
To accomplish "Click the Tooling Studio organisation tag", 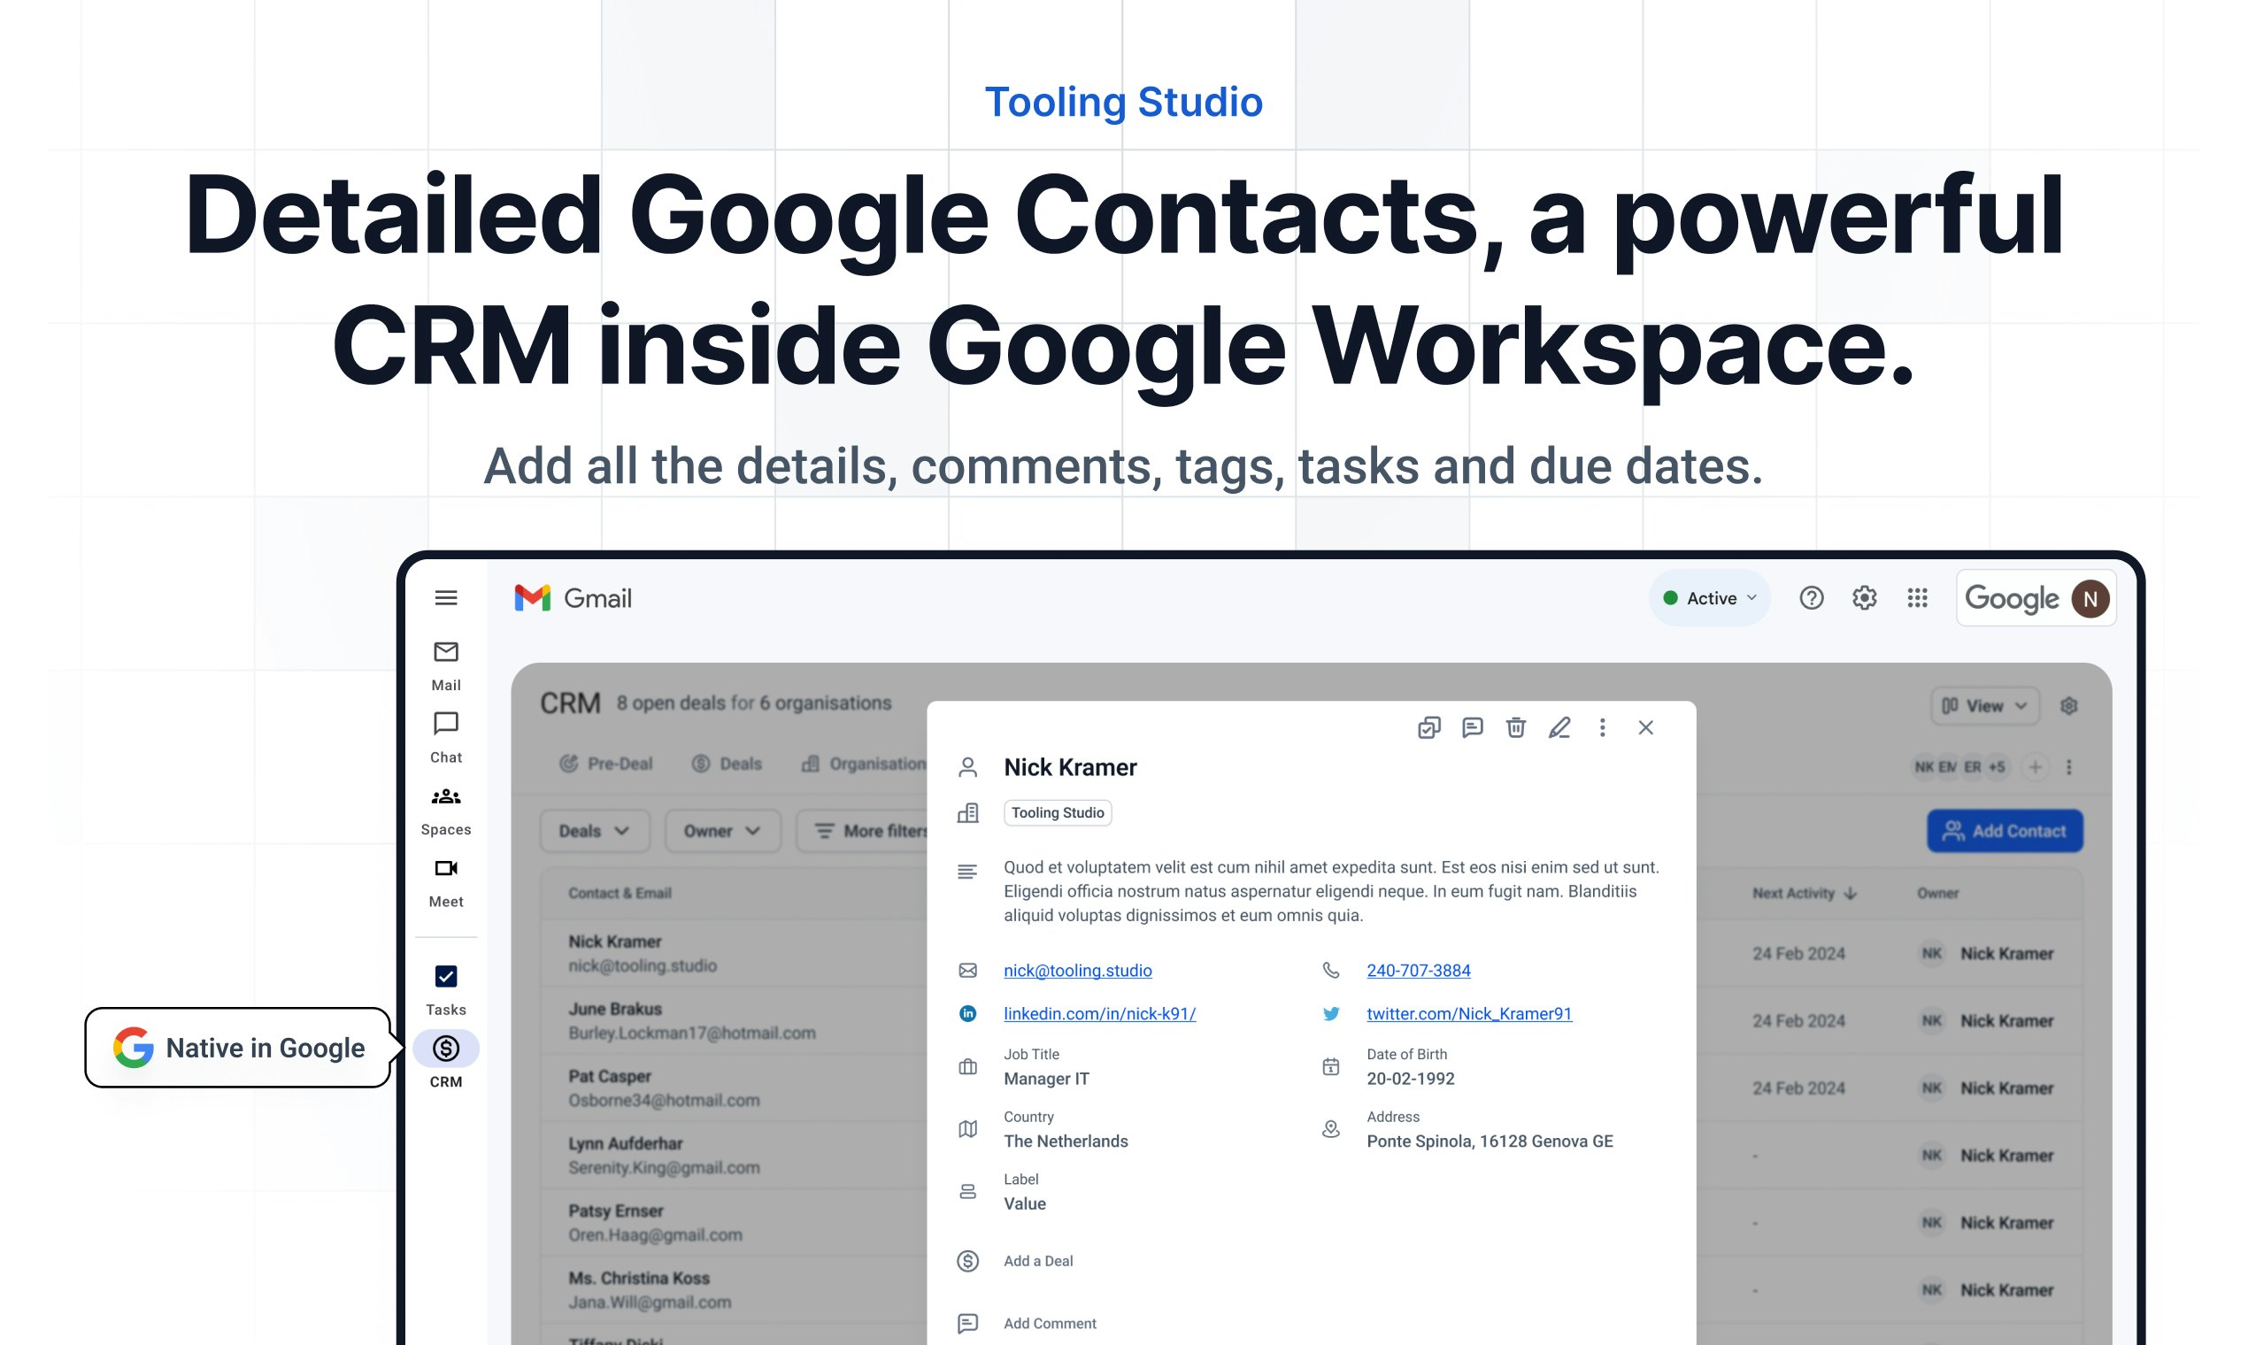I will (x=1058, y=813).
